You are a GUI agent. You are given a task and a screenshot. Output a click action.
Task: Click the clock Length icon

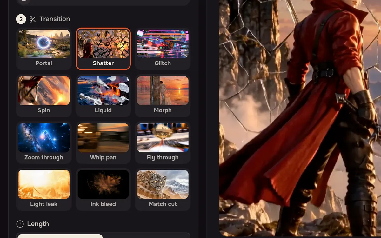pyautogui.click(x=20, y=224)
